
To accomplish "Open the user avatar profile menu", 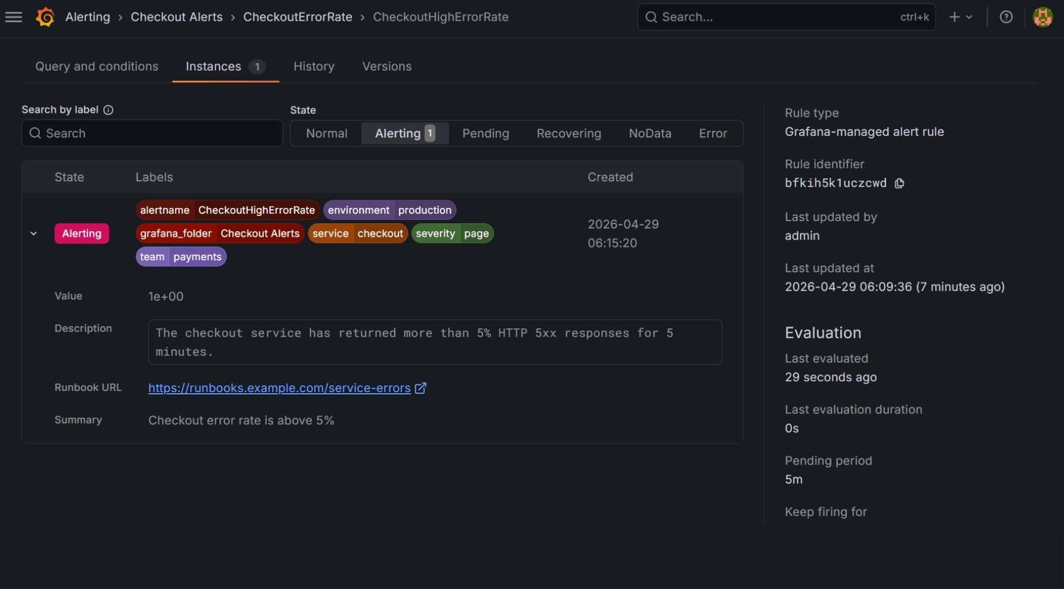I will point(1043,17).
